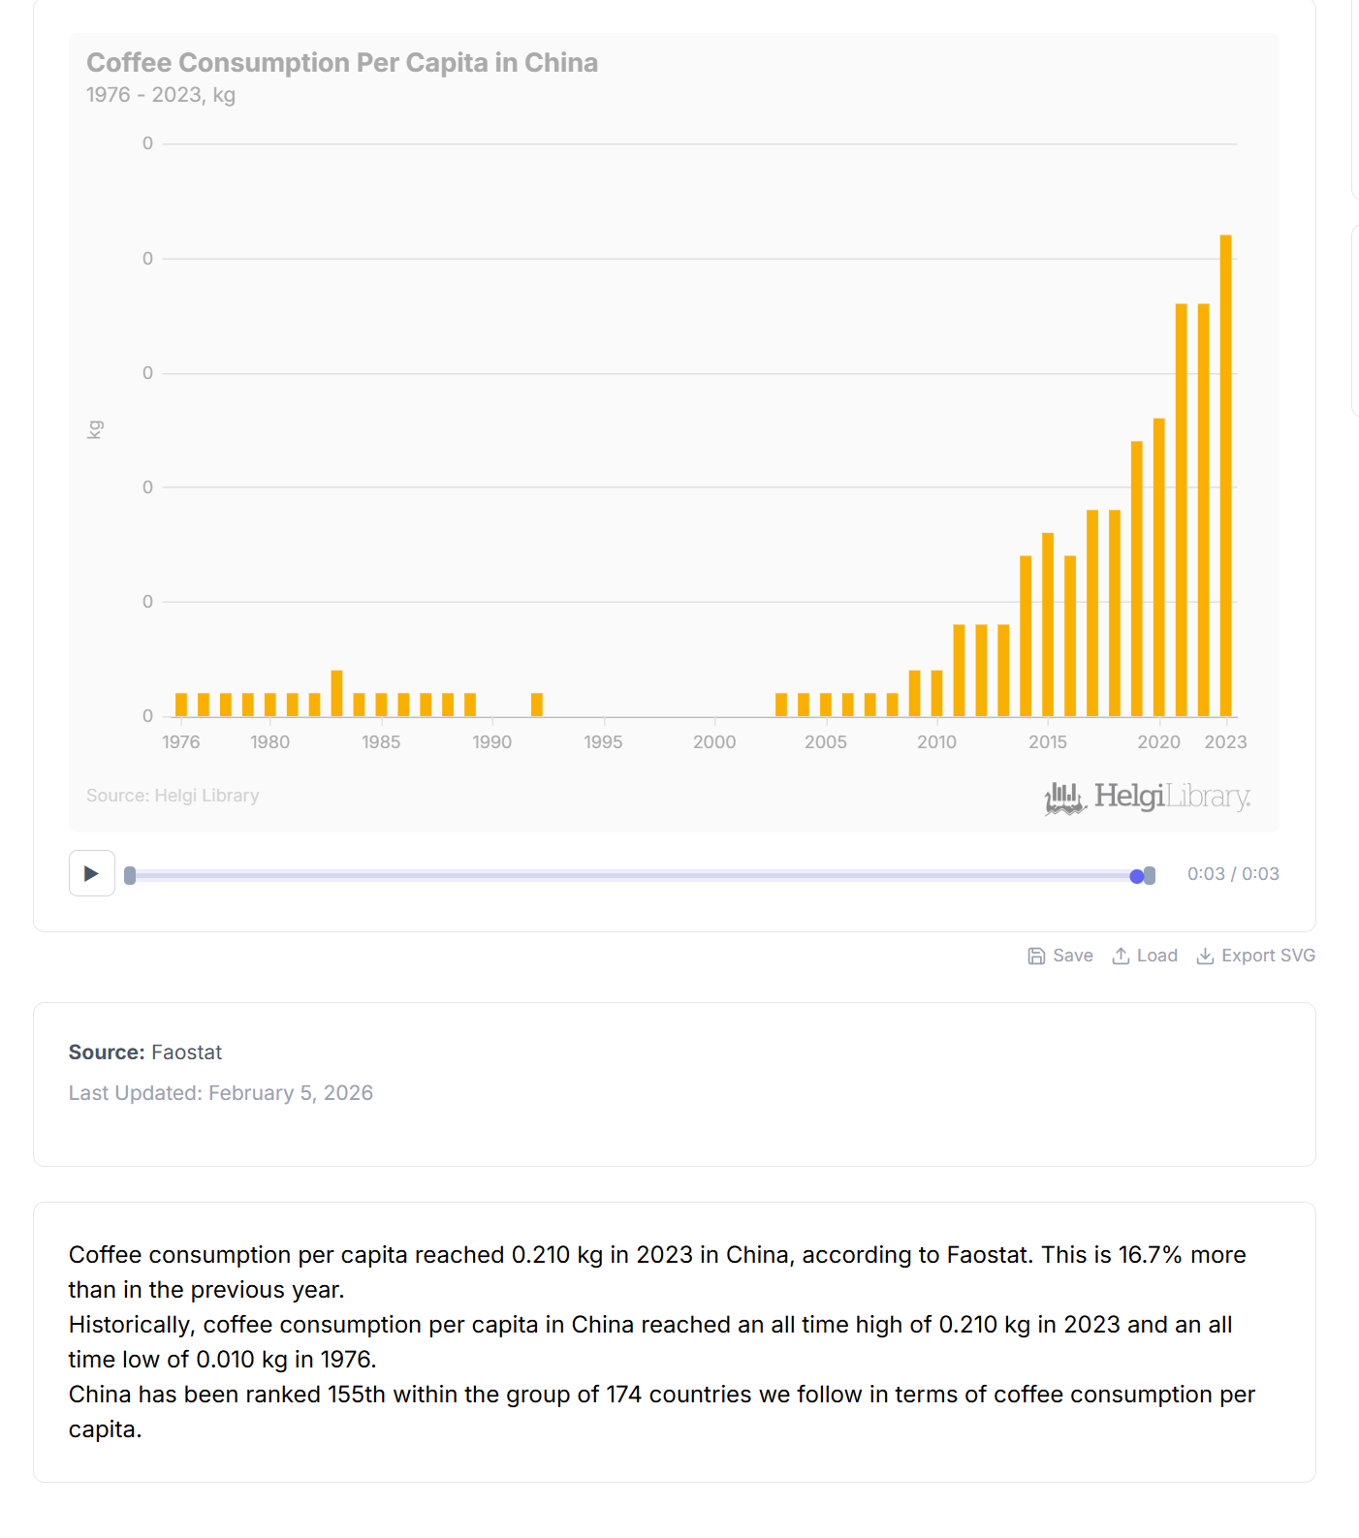This screenshot has height=1538, width=1359.
Task: Click the first bar, for 1976
Action: (181, 705)
